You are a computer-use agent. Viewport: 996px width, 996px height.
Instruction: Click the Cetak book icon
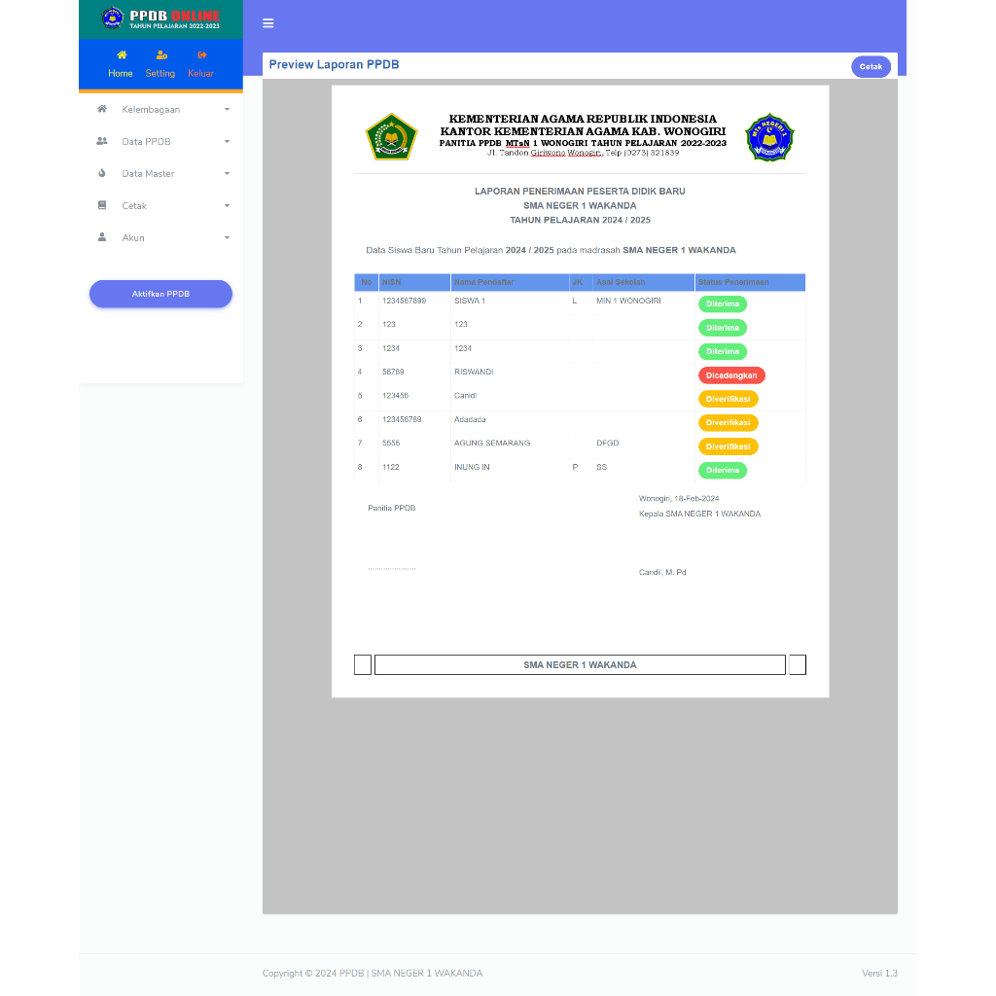click(101, 205)
